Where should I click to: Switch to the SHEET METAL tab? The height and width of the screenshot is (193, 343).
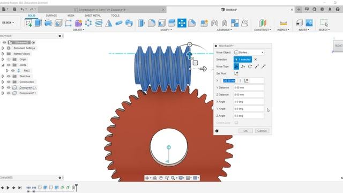[93, 16]
